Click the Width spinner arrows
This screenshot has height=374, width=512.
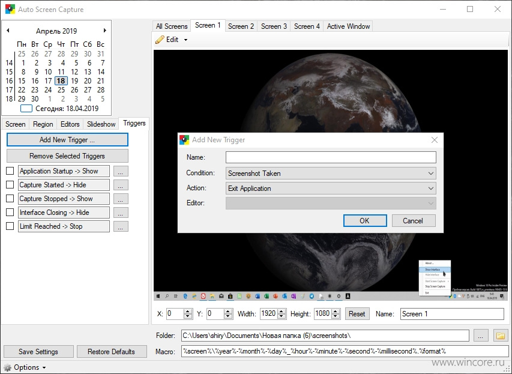tap(282, 314)
